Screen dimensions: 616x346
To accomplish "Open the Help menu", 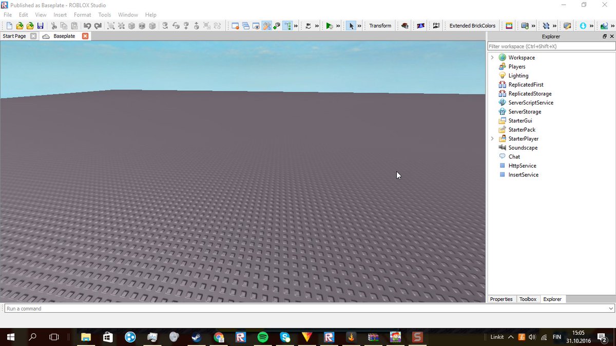I will pyautogui.click(x=150, y=15).
